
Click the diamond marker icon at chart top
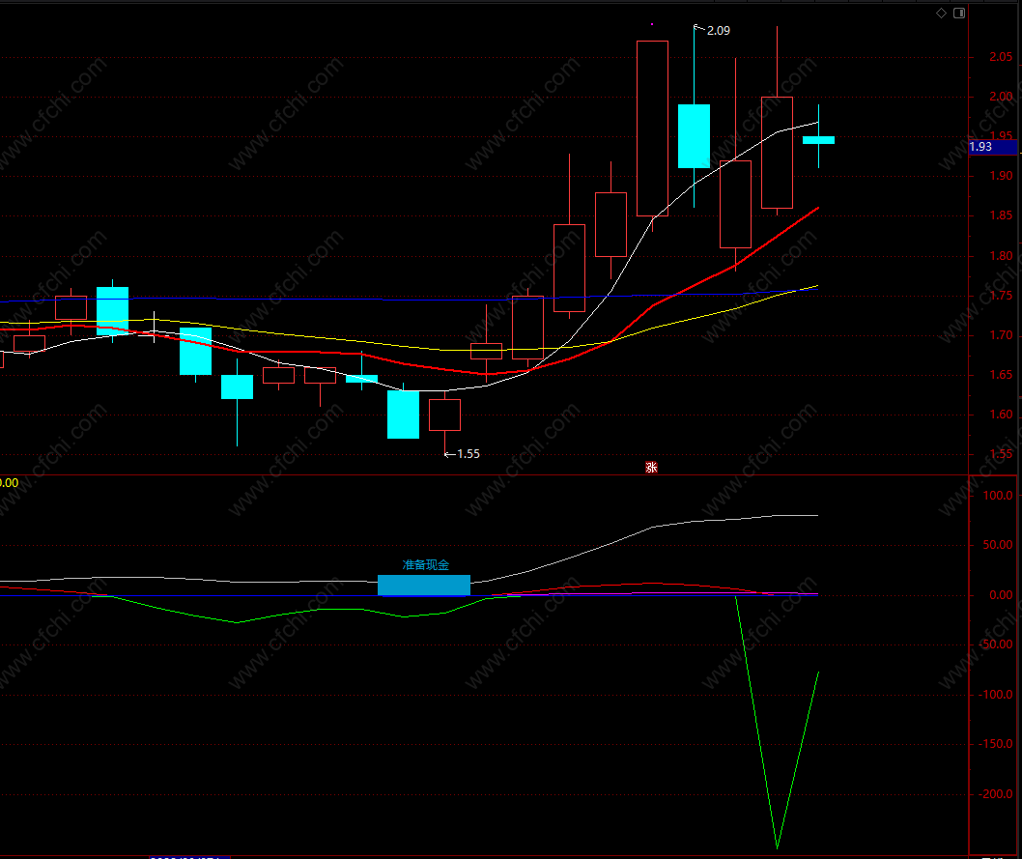point(941,13)
